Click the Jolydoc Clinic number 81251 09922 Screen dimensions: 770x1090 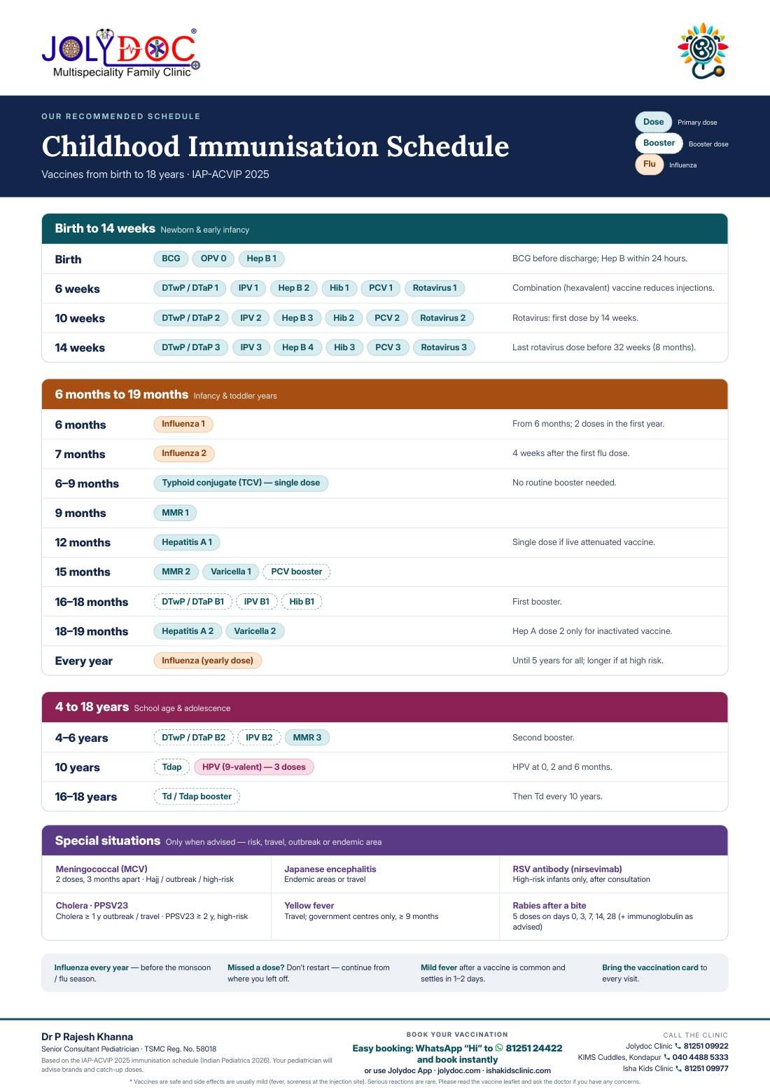pyautogui.click(x=706, y=1046)
